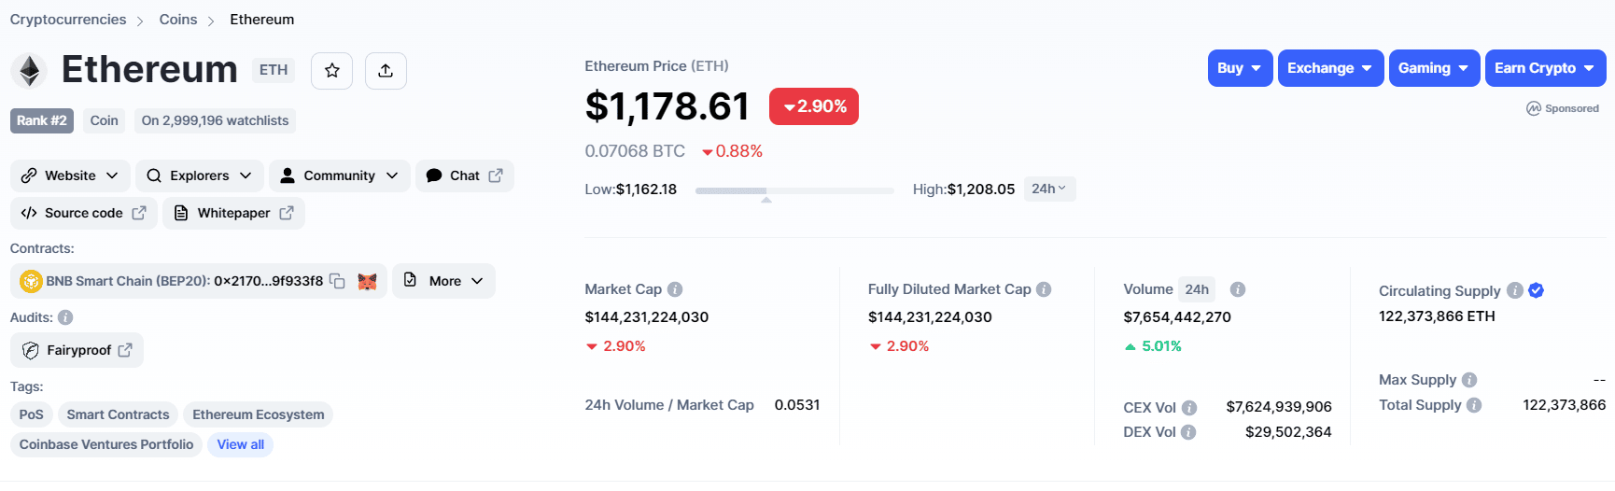Viewport: 1615px width, 491px height.
Task: Click the verified Circulating Supply badge
Action: tap(1537, 290)
